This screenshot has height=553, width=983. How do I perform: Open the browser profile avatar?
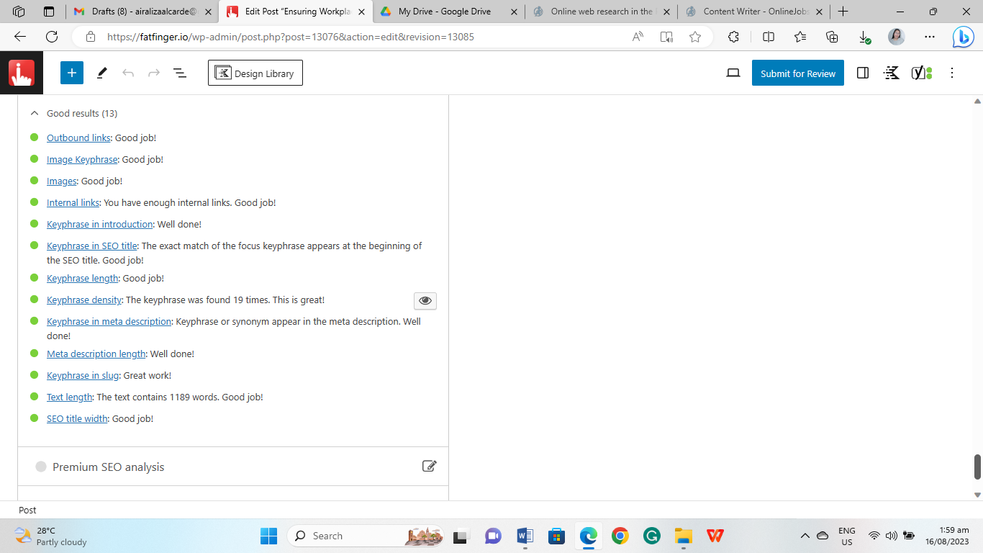897,37
